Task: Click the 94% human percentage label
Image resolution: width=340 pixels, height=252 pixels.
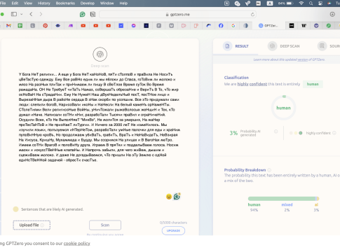Action: point(254,210)
